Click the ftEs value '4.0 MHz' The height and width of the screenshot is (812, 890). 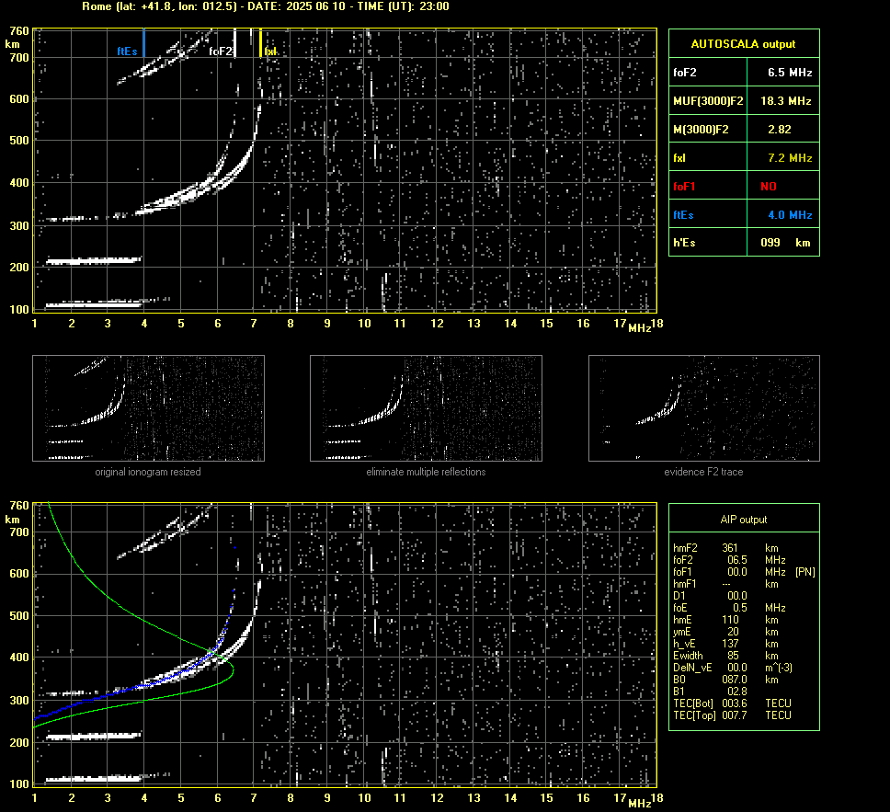click(790, 214)
